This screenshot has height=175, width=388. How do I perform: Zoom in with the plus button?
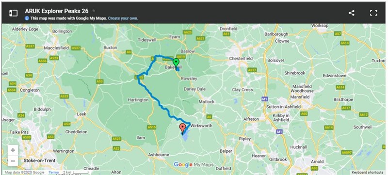point(13,150)
